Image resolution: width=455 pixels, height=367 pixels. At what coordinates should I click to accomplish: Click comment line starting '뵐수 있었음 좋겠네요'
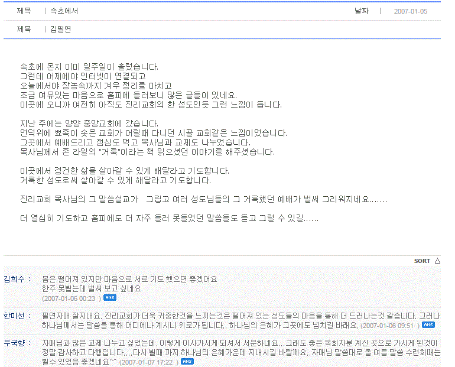(x=80, y=362)
